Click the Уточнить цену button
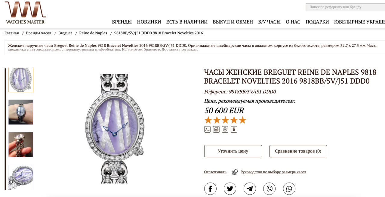The height and width of the screenshot is (197, 385). (233, 151)
